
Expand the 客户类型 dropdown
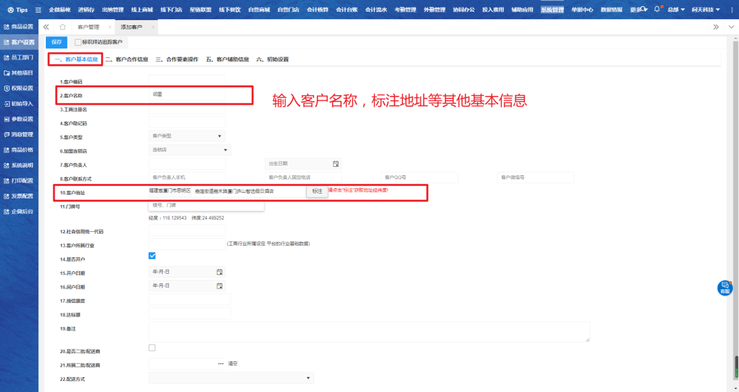point(186,136)
